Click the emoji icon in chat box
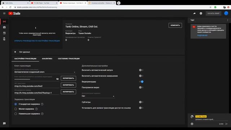 [x=192, y=124]
